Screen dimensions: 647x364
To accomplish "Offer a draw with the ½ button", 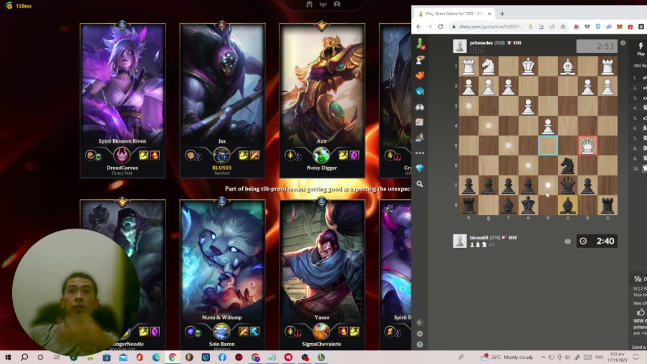I will 640,279.
